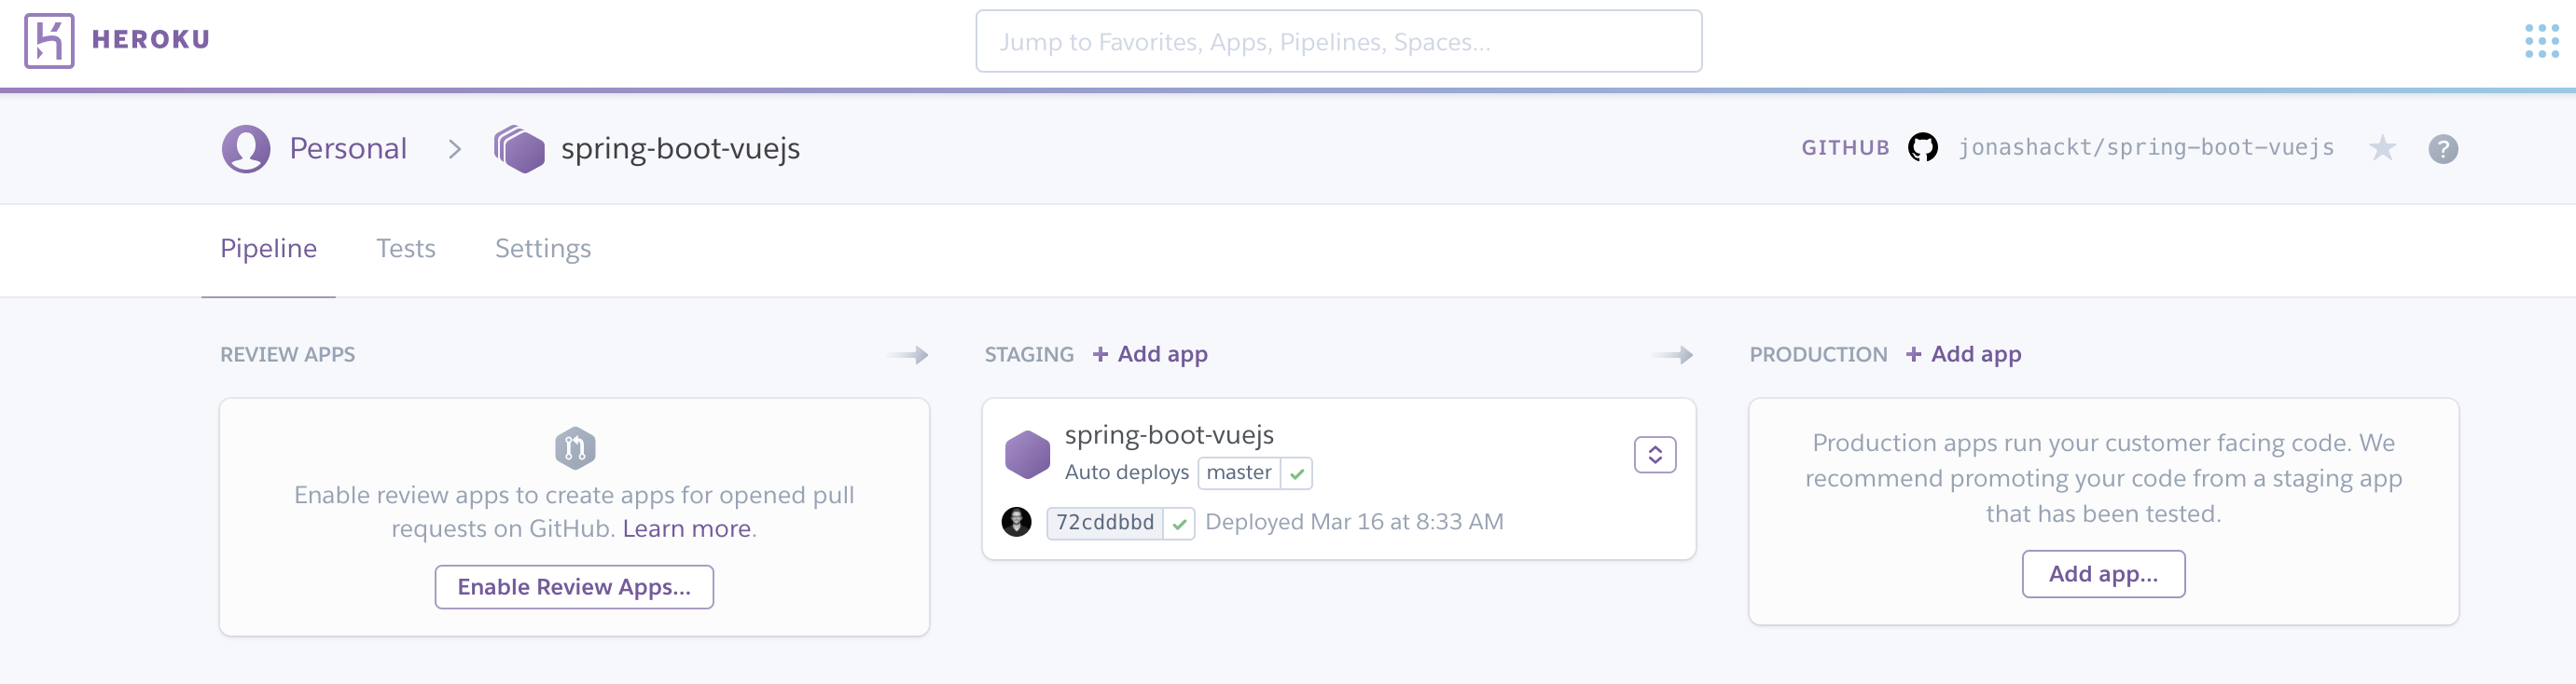Click the master branch label
This screenshot has height=684, width=2576.
pyautogui.click(x=1239, y=472)
